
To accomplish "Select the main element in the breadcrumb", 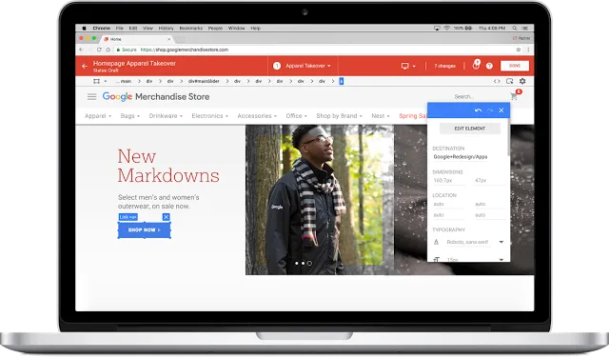I will pyautogui.click(x=124, y=81).
